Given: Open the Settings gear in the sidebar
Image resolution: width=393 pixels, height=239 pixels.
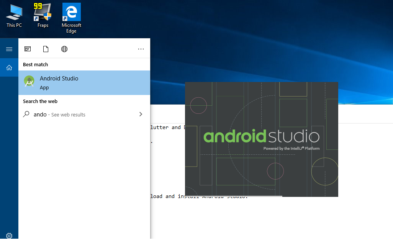Looking at the screenshot, I should coord(8,235).
